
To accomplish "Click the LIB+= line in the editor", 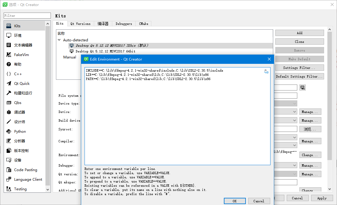I will click(147, 75).
